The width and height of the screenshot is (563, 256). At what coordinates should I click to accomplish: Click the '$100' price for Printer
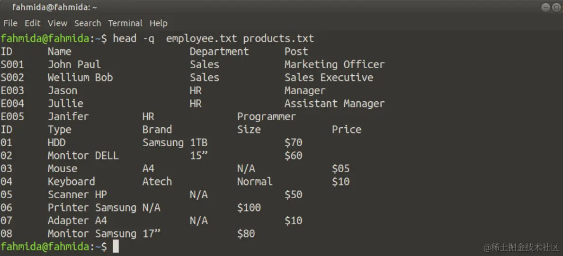(249, 207)
